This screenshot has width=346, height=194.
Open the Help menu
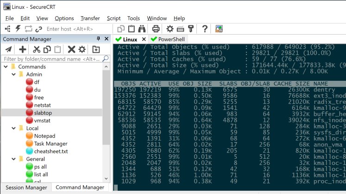[x=179, y=18]
